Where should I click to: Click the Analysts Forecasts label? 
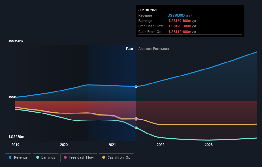pyautogui.click(x=154, y=49)
